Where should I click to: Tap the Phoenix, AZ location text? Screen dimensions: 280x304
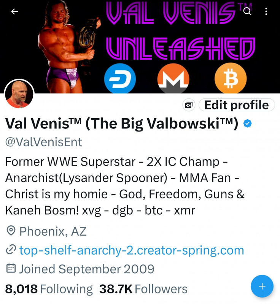[53, 231]
